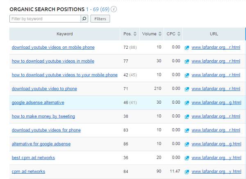Click the search magnifier icon in keyword filter
The width and height of the screenshot is (246, 179).
[84, 19]
